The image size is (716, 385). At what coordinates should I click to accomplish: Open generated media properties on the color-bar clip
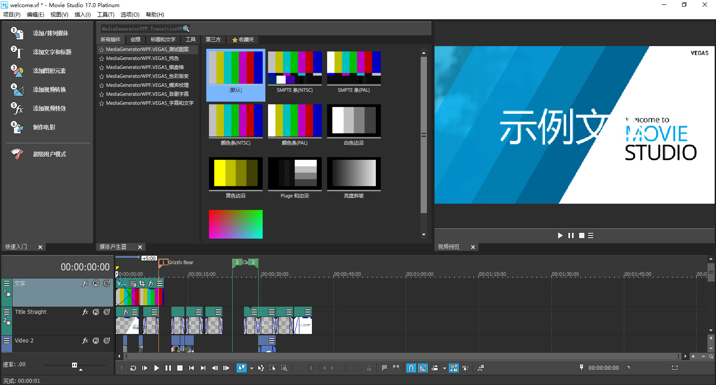click(133, 283)
